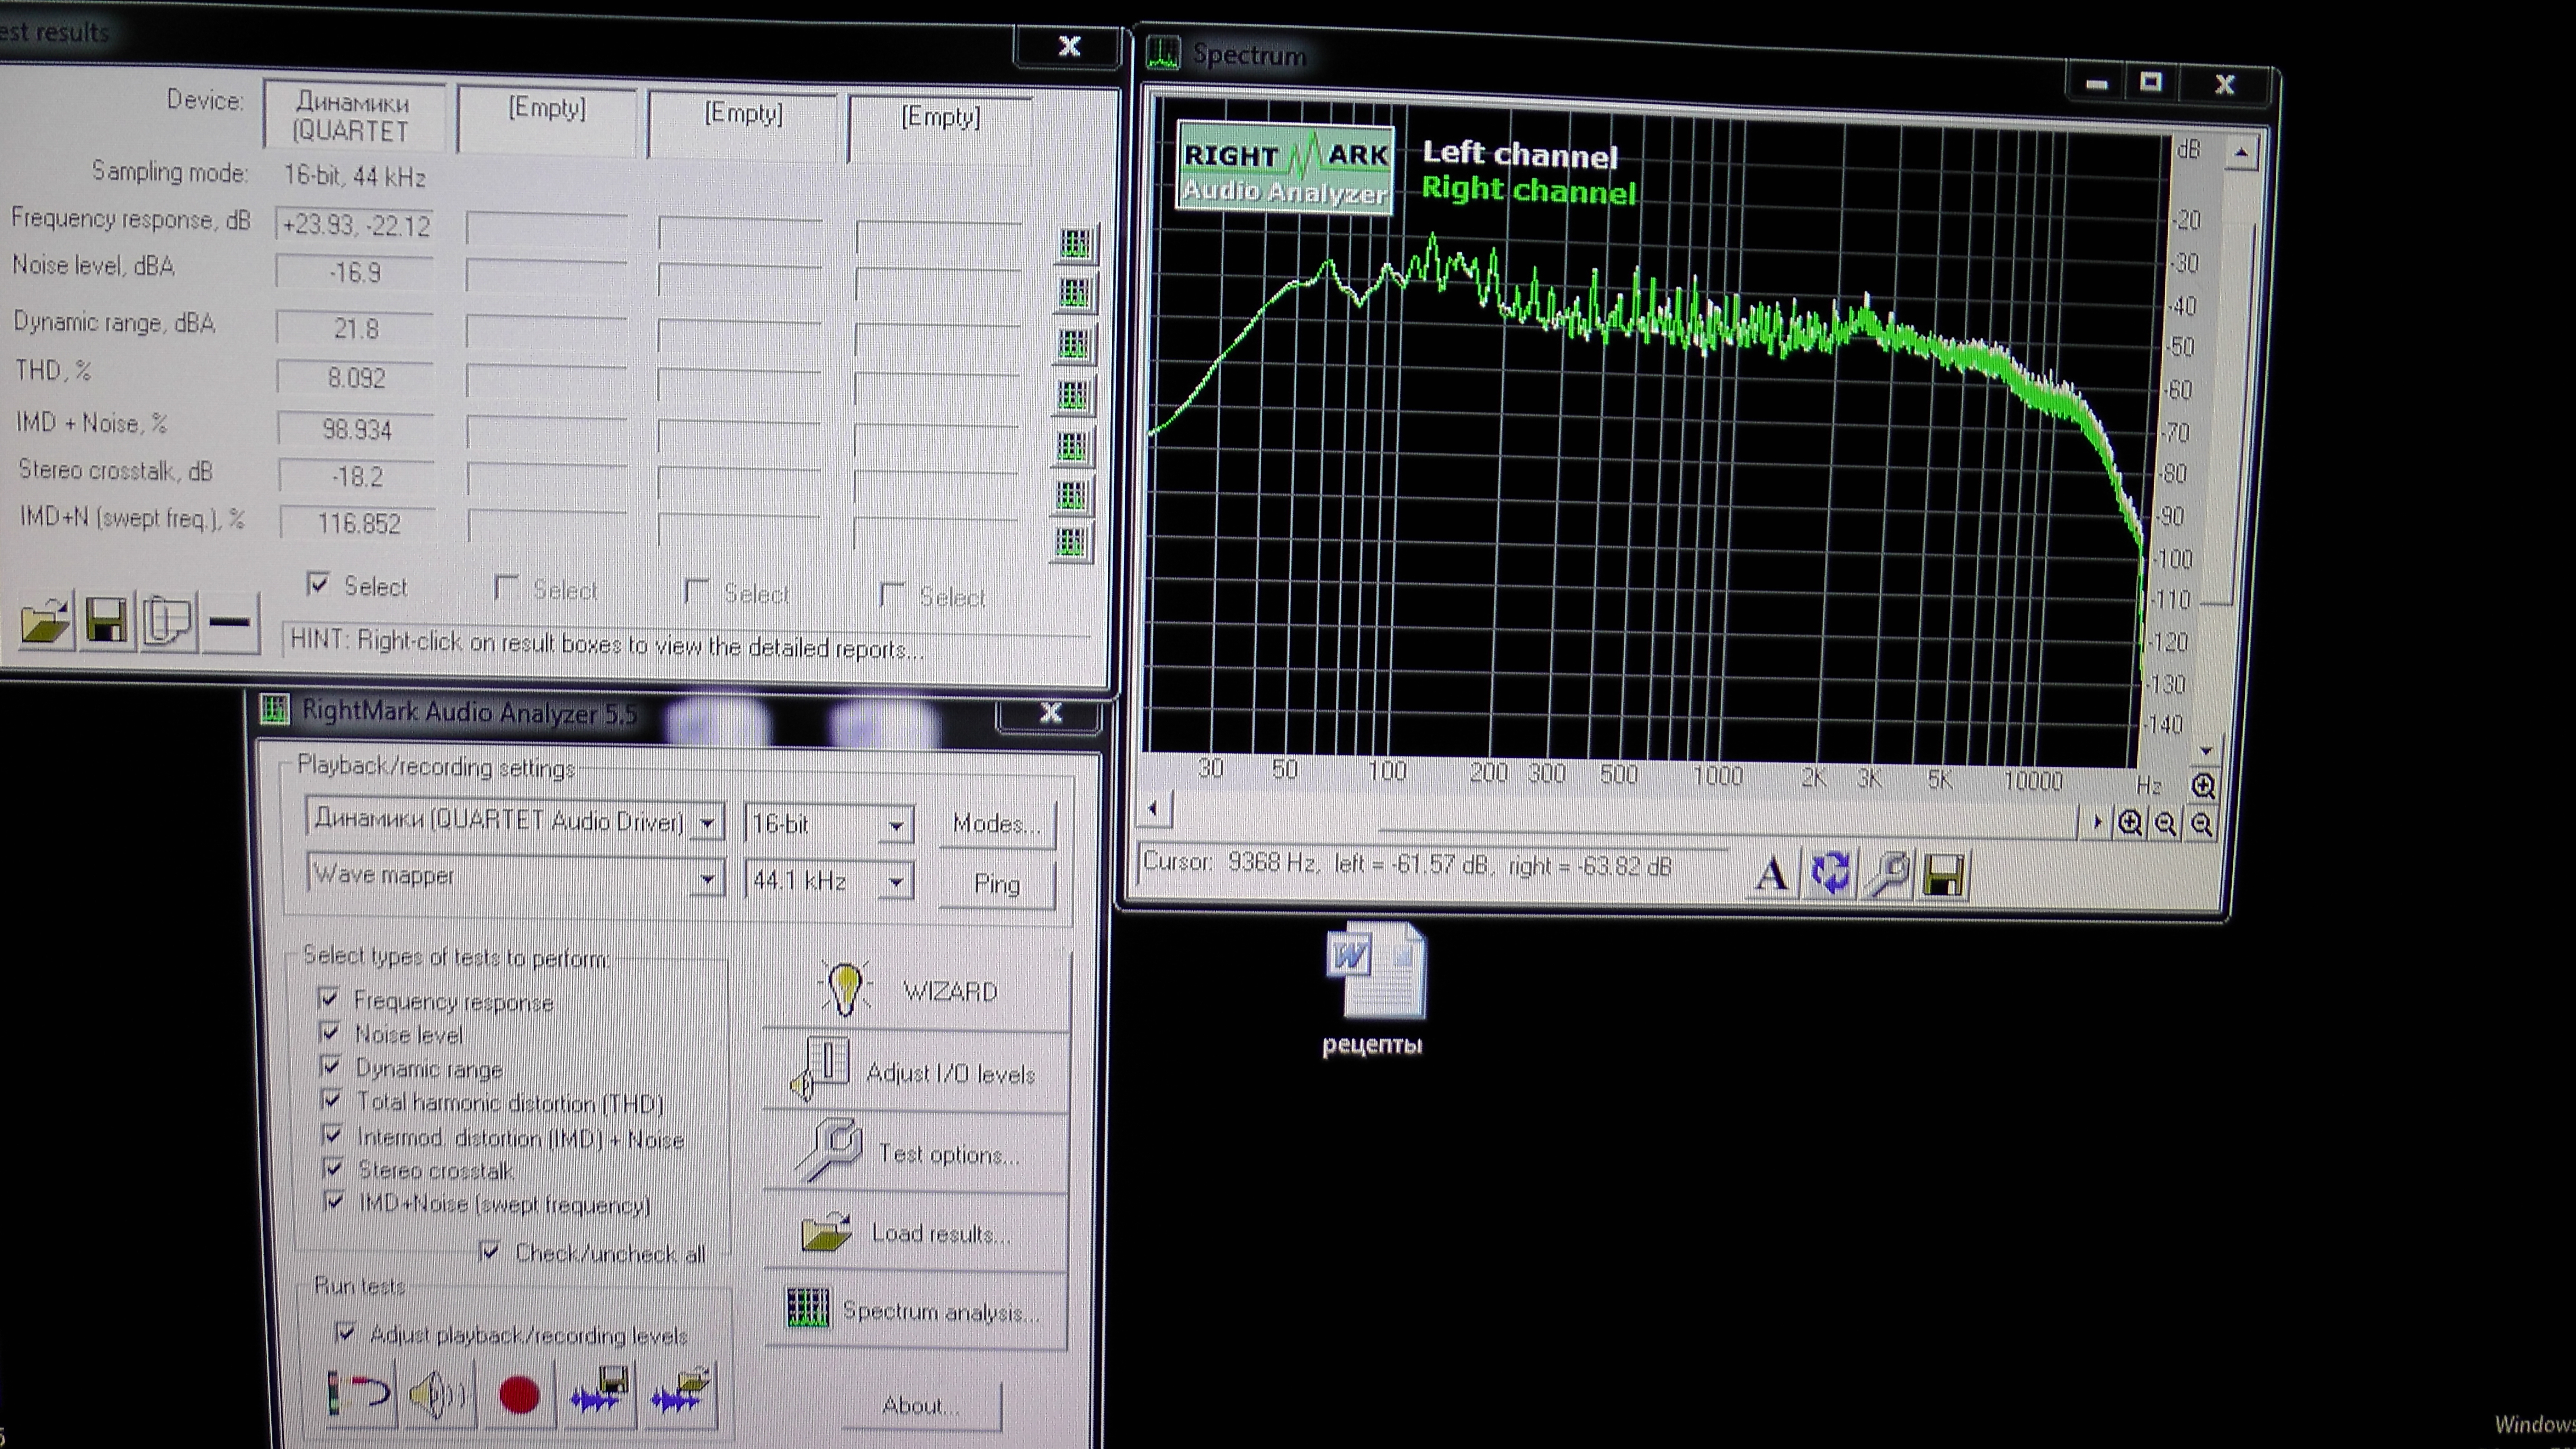The height and width of the screenshot is (1449, 2576).
Task: Toggle Adjust playback/recording levels checkbox
Action: coord(346,1332)
